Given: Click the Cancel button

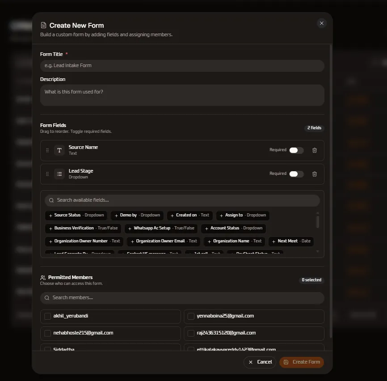Looking at the screenshot, I should [260, 362].
